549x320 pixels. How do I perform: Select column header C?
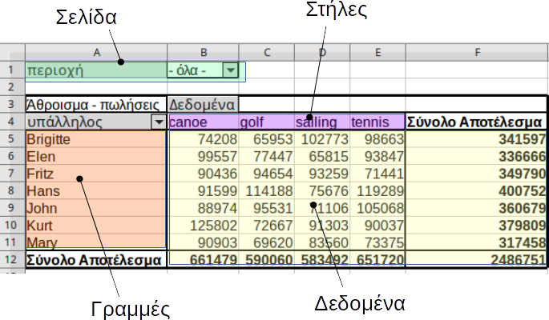coord(267,53)
